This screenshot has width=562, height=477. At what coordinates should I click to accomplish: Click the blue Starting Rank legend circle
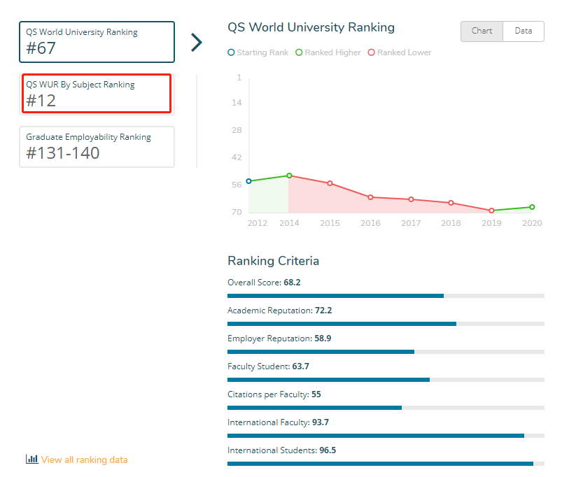(231, 52)
